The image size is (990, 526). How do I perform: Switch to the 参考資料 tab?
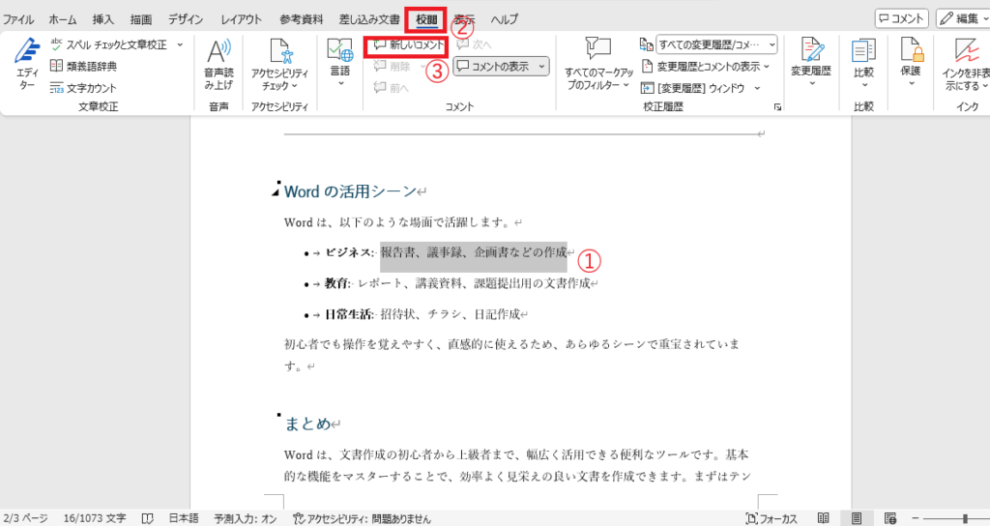point(302,19)
